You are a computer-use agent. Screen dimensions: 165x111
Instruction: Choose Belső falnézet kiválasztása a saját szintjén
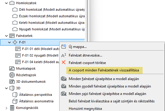tap(112, 101)
